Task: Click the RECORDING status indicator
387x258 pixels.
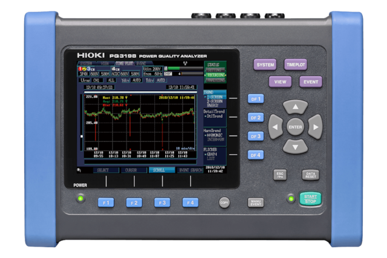Action: 215,75
